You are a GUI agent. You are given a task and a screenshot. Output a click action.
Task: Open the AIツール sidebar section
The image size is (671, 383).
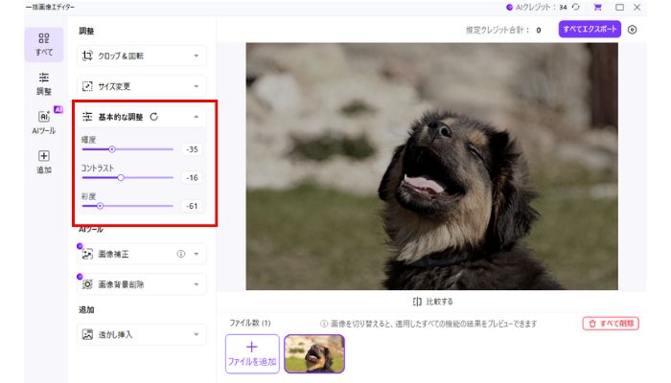pyautogui.click(x=44, y=122)
